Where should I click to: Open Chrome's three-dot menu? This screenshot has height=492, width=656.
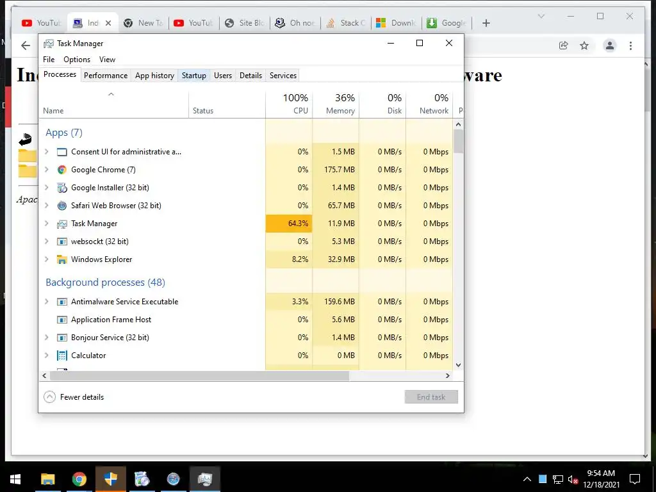pos(630,45)
